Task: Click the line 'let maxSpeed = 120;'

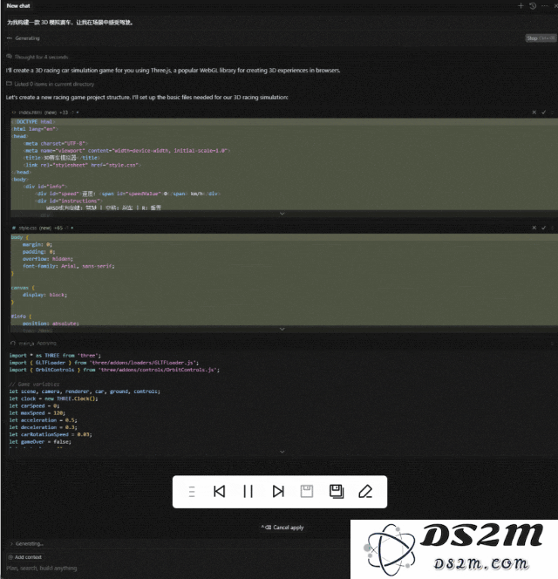Action: pos(37,412)
